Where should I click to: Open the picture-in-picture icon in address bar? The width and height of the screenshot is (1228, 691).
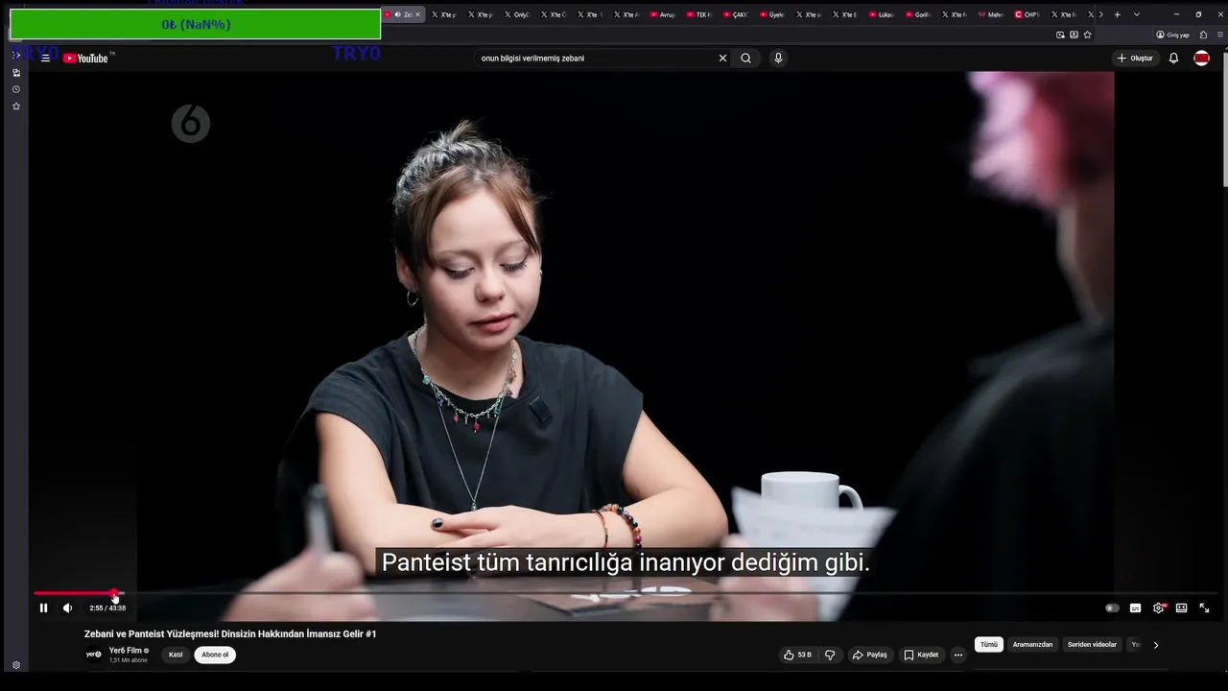[x=1060, y=35]
